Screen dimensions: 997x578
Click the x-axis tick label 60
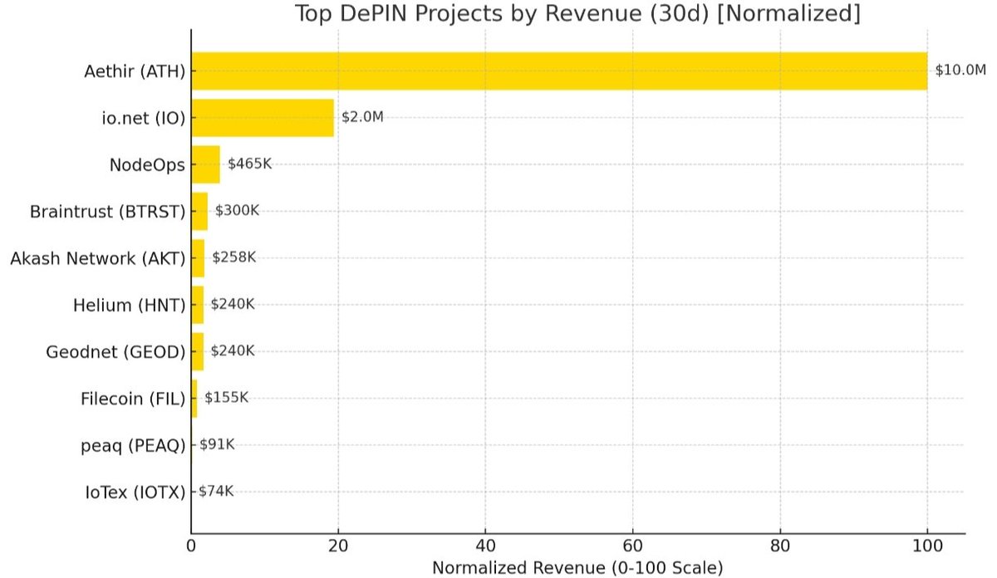(633, 547)
